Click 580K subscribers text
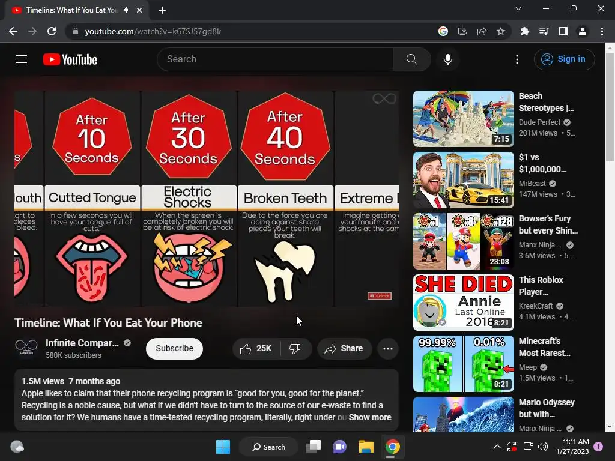Screen dimensions: 615x461 coord(73,355)
